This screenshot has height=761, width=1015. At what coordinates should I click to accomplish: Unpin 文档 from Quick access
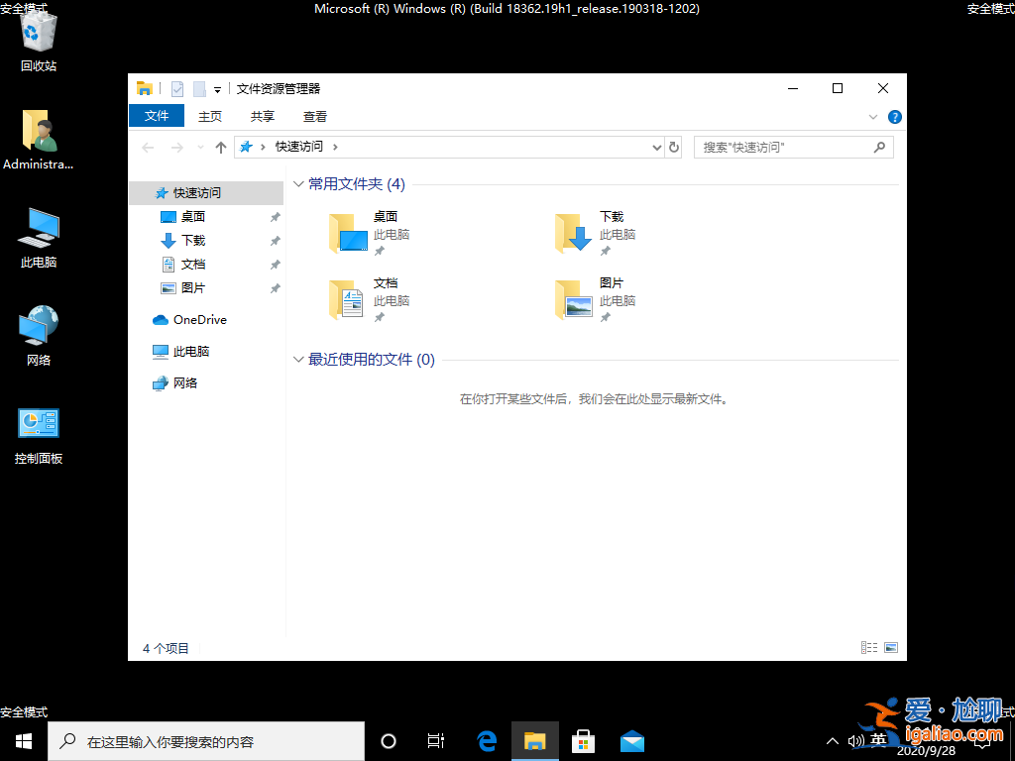pos(275,265)
